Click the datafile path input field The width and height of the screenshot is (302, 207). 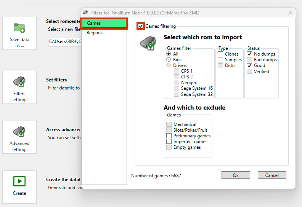pos(65,42)
